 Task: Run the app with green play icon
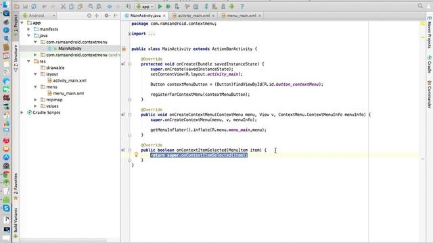pos(160,6)
